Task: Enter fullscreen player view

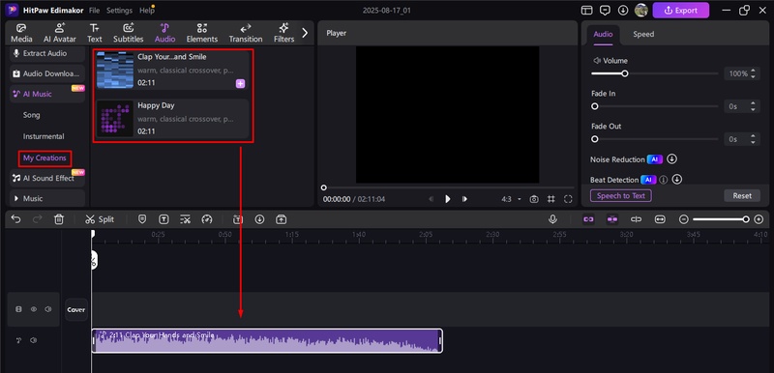Action: click(568, 199)
